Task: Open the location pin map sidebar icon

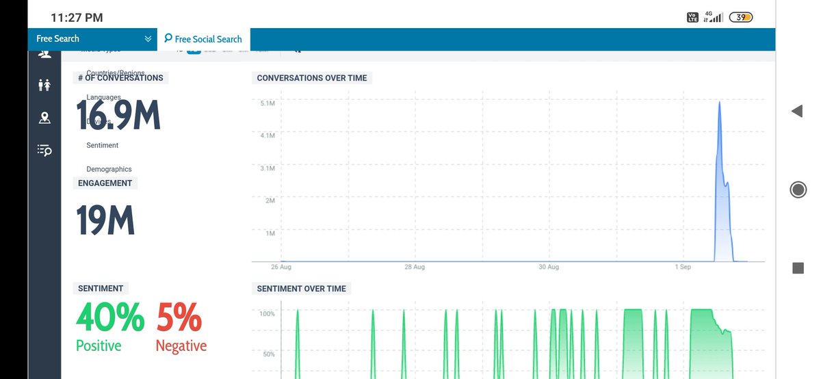Action: [44, 118]
